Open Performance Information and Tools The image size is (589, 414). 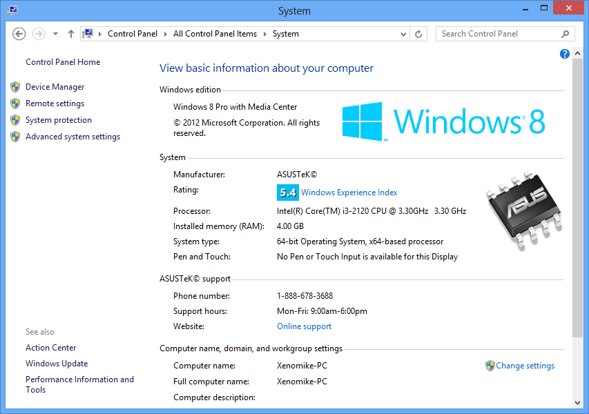79,384
